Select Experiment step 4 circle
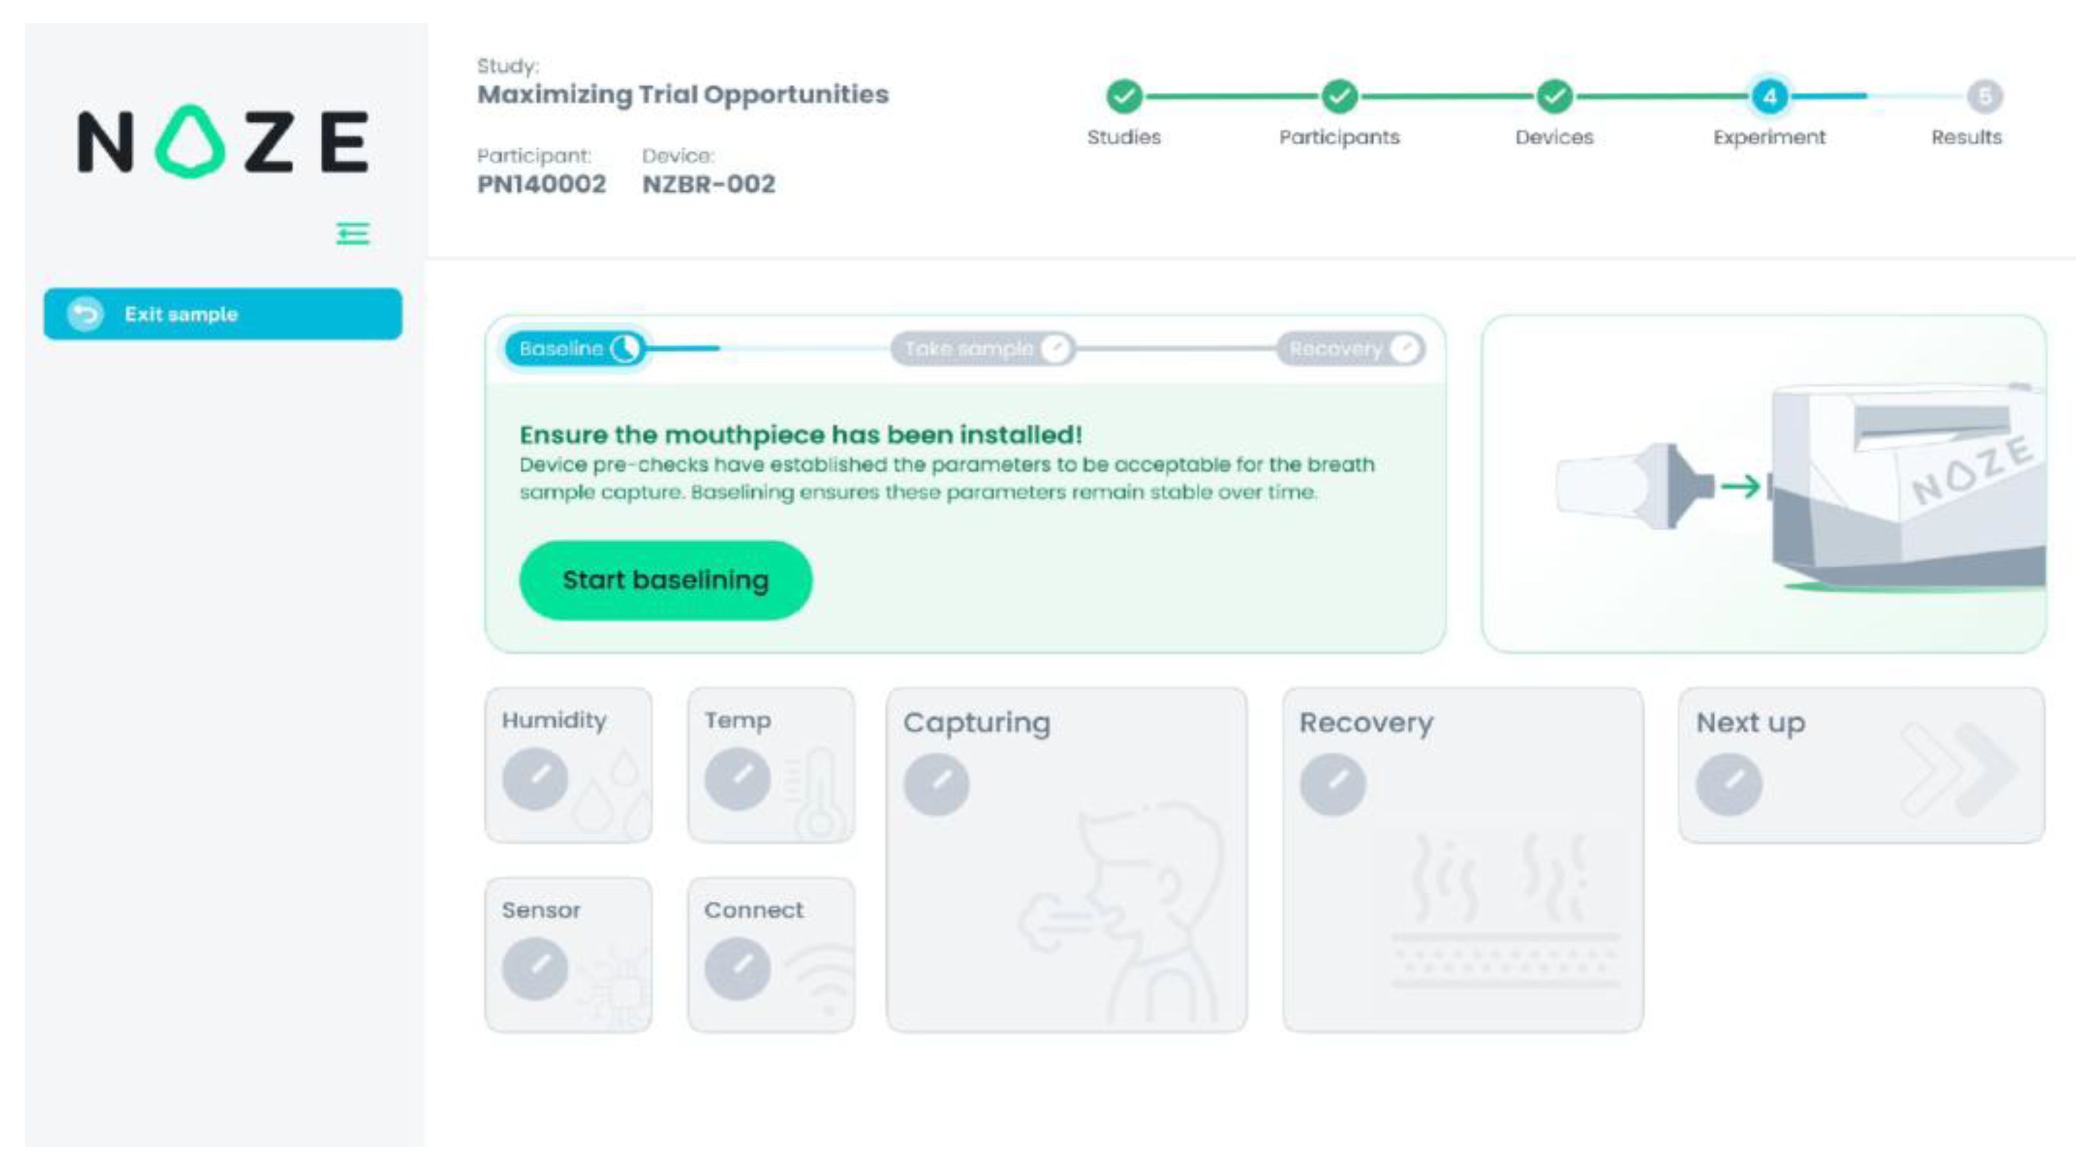Image resolution: width=2076 pixels, height=1172 pixels. click(x=1770, y=97)
